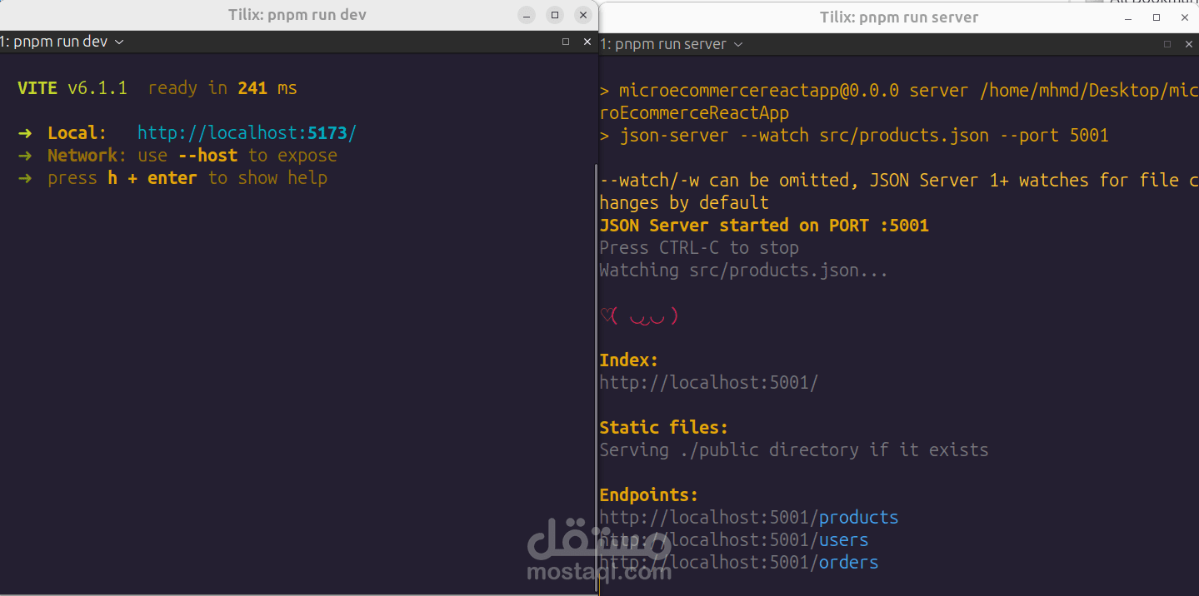Screen dimensions: 1199x596
Task: Open the localhost:5001/products endpoint link
Action: point(749,518)
